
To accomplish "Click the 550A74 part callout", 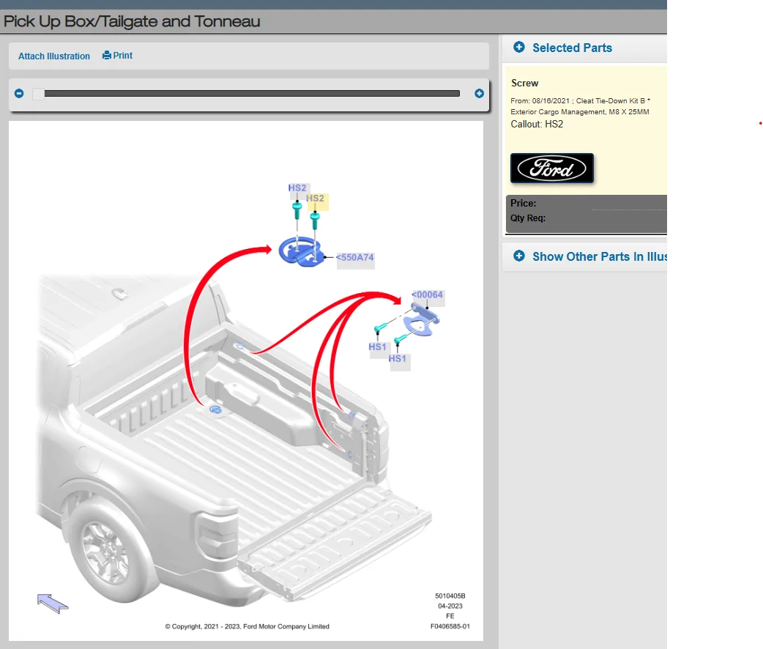I will point(355,258).
